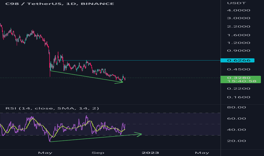
Task: Click the C98 / TetherUS chart title
Action: [59, 4]
